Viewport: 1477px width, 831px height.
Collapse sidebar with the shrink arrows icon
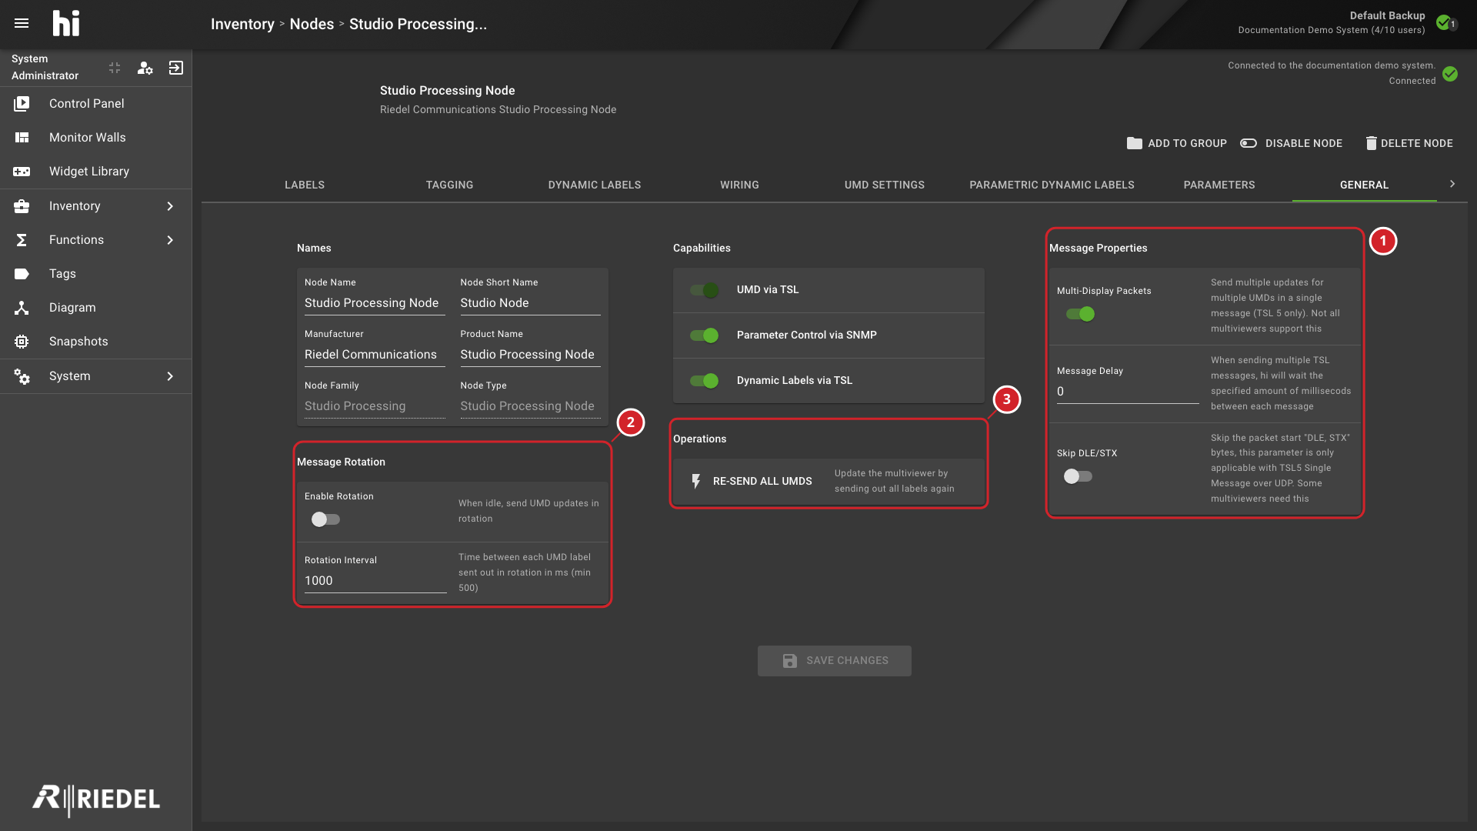point(115,68)
